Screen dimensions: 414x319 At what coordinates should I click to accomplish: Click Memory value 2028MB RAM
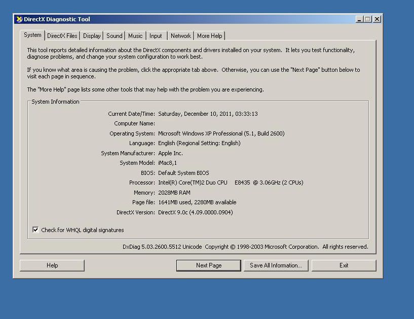pyautogui.click(x=174, y=193)
